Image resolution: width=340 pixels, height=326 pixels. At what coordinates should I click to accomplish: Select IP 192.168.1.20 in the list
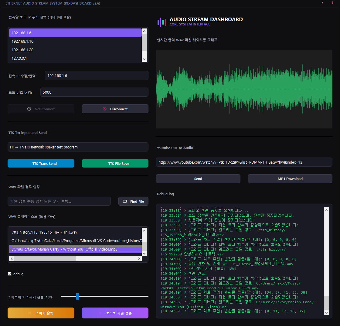[x=75, y=50]
